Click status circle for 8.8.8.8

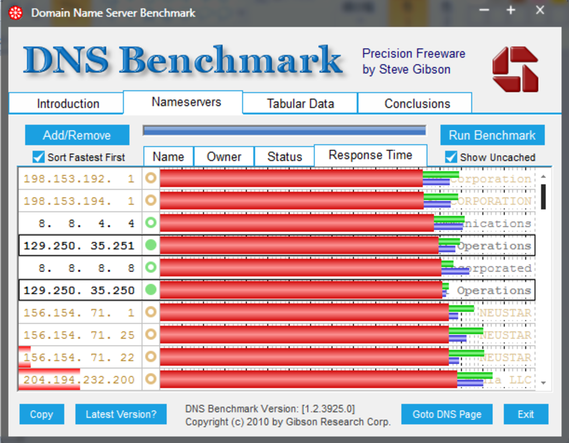tap(151, 268)
